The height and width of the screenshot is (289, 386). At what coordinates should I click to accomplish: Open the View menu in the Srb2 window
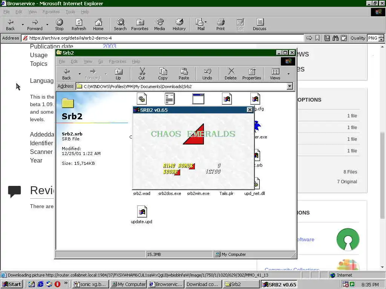pos(87,61)
